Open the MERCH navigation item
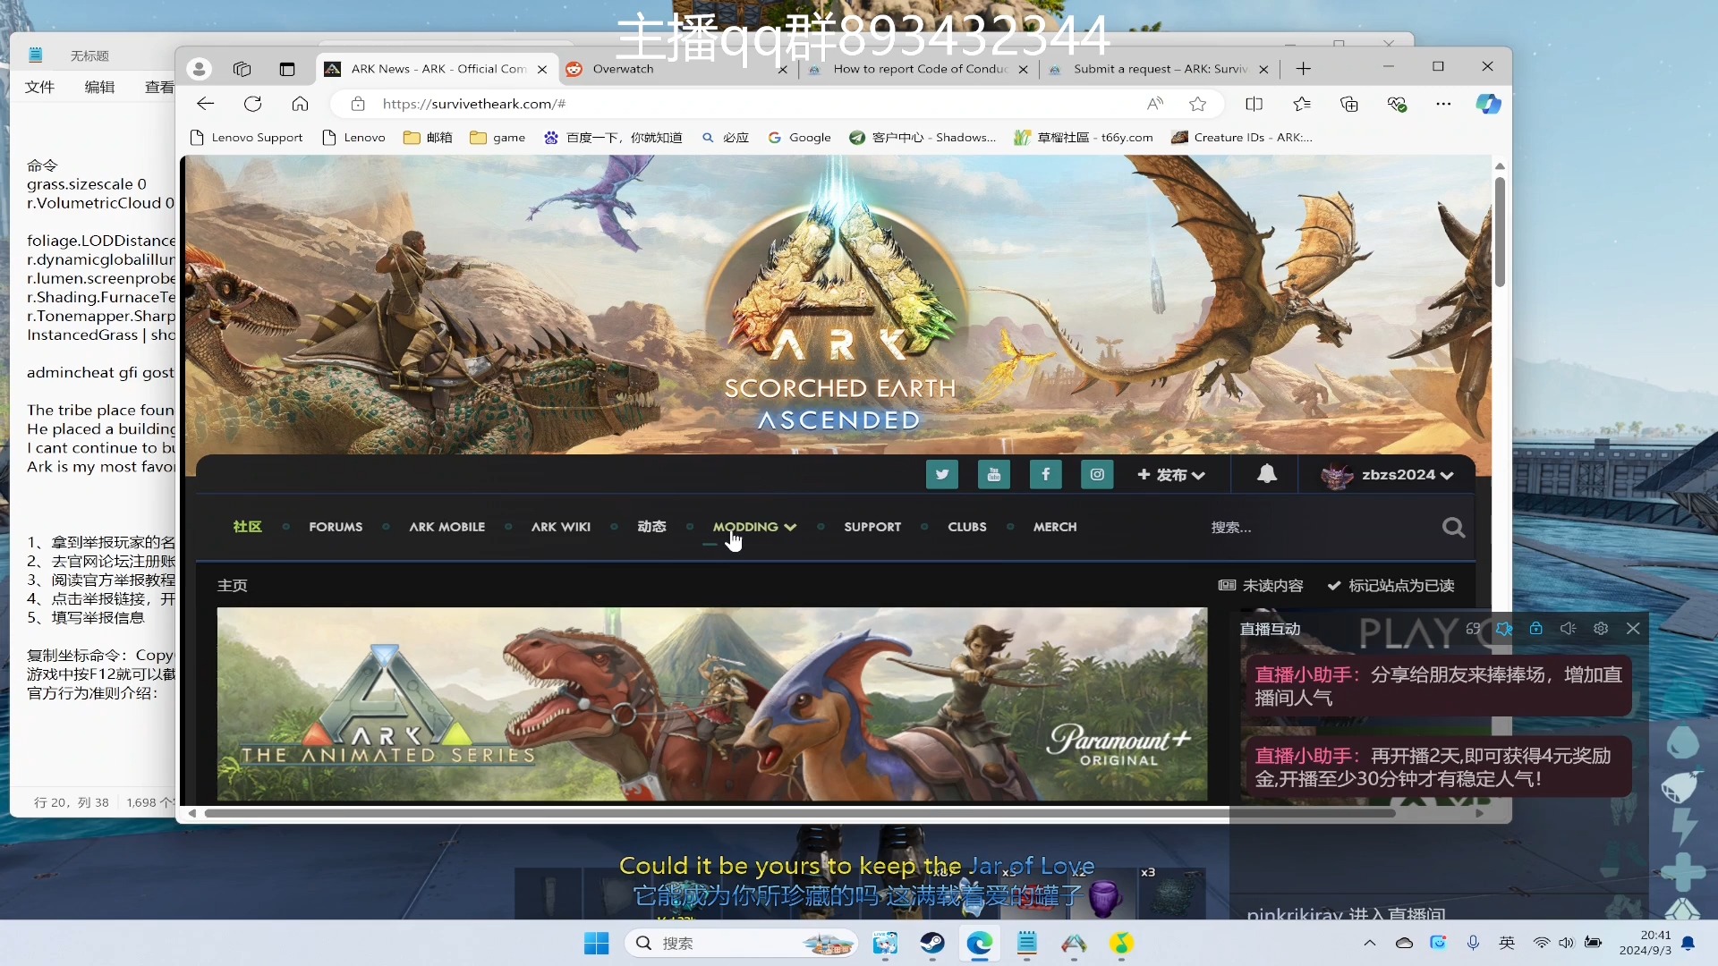This screenshot has width=1718, height=966. click(1055, 527)
